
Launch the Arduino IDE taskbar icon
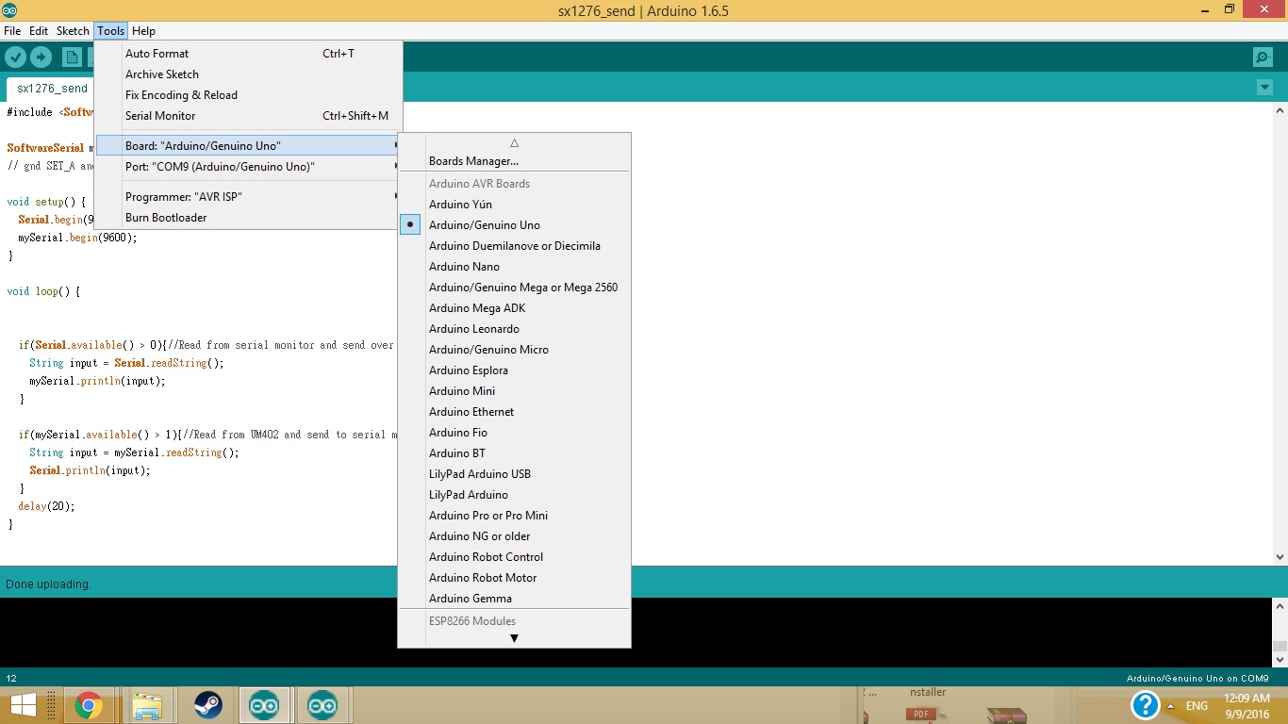coord(265,704)
